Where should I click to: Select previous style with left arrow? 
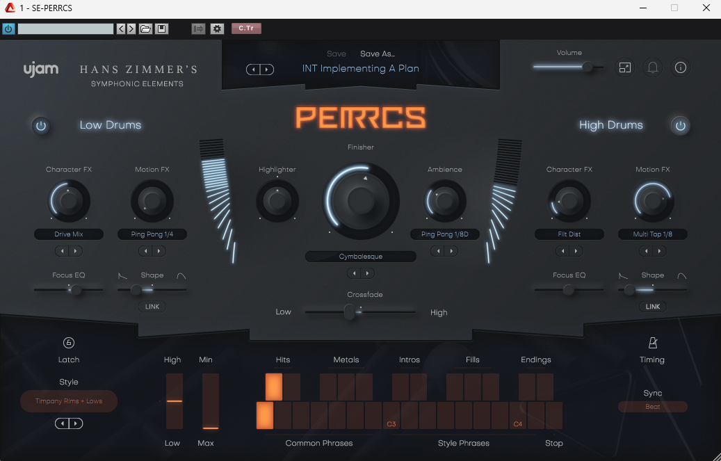(62, 423)
